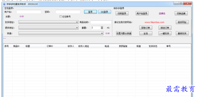Click the 用户名登录 button
Image resolution: width=197 pixels, height=97 pixels.
[142, 13]
